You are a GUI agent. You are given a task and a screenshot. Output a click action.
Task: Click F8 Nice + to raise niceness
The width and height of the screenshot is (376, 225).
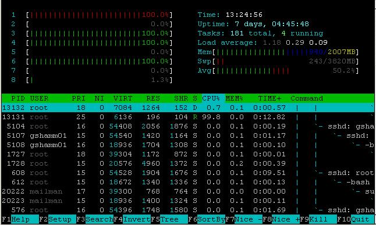281,219
